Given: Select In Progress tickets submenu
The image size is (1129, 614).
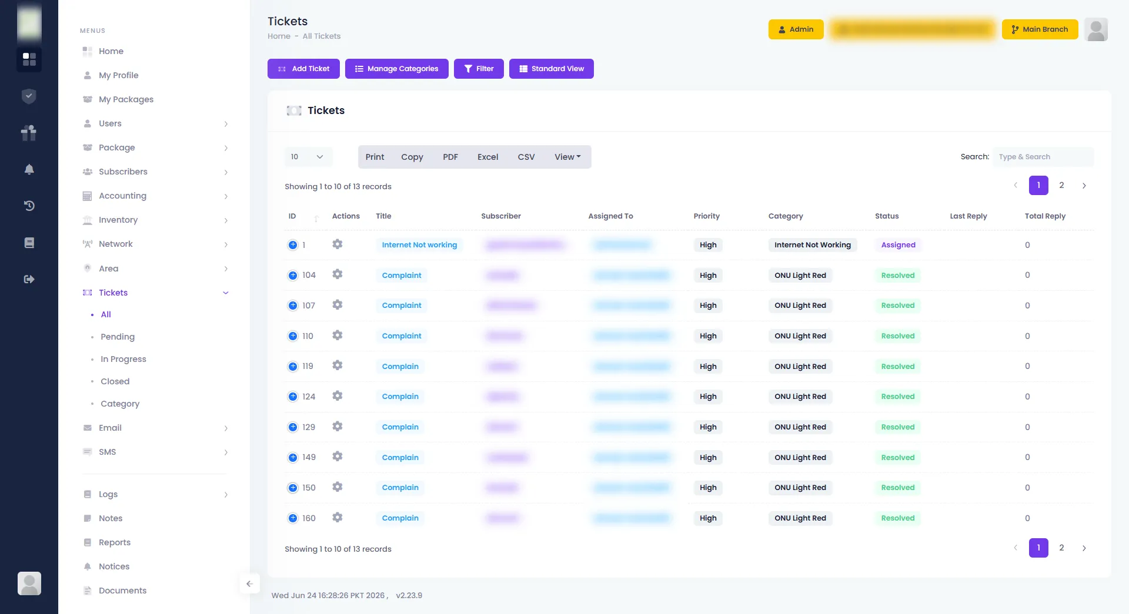Looking at the screenshot, I should coord(123,359).
